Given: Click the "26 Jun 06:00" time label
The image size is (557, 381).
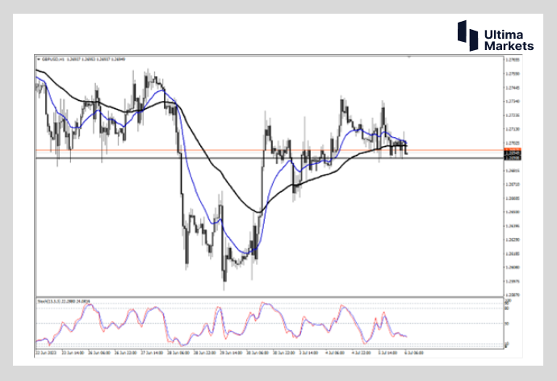Looking at the screenshot, I should pos(99,353).
